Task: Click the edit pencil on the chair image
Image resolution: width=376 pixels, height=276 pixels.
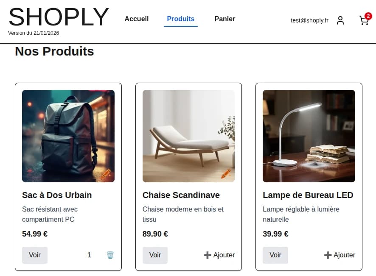Action: click(x=226, y=173)
